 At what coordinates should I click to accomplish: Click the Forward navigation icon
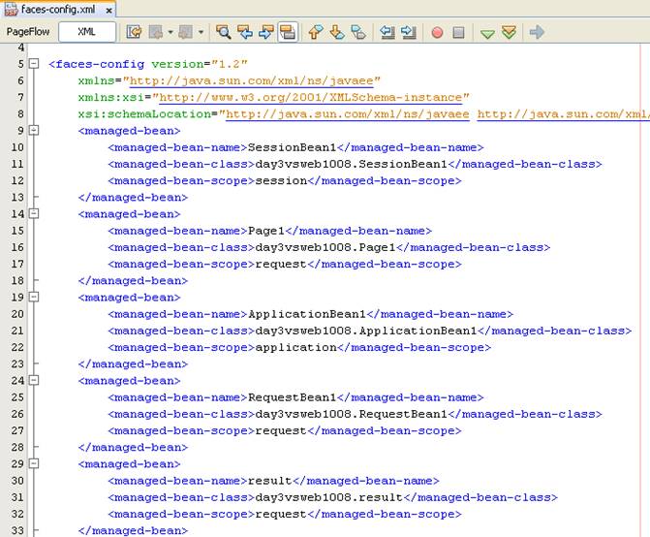click(185, 32)
